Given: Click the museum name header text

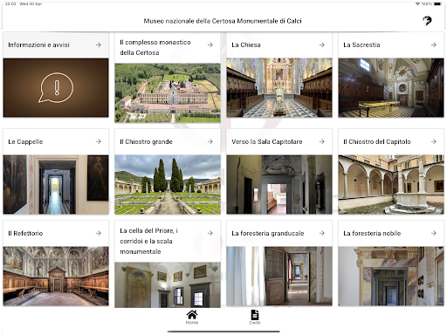Looking at the screenshot, I should click(x=223, y=21).
